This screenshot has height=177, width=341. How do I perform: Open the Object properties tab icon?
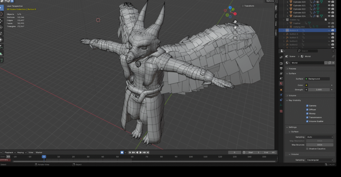pyautogui.click(x=281, y=90)
